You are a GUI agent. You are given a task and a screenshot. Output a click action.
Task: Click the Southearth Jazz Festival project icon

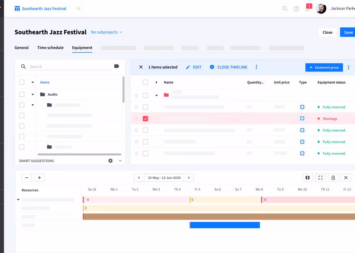(x=17, y=8)
